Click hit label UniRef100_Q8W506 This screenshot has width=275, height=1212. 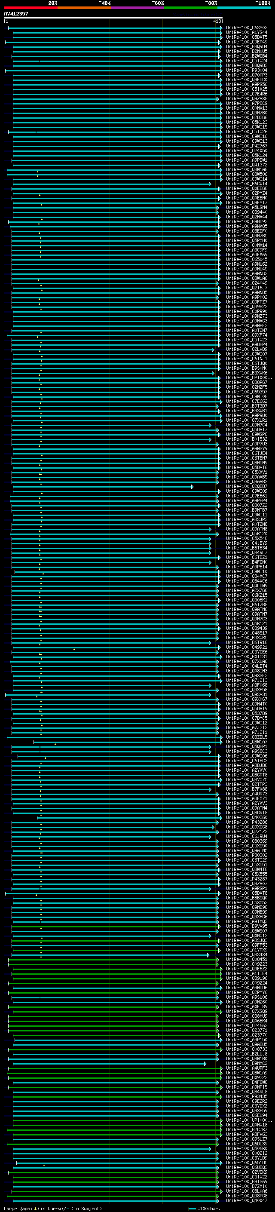tap(246, 175)
